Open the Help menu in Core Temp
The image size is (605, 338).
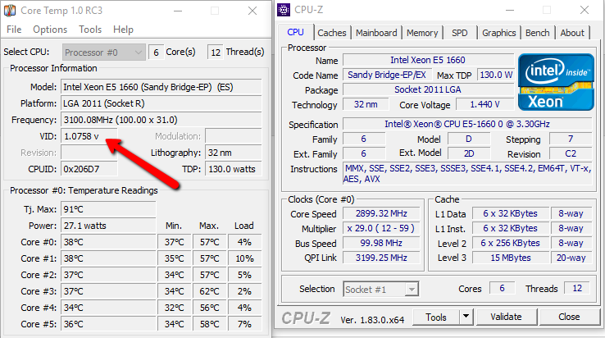pos(123,30)
